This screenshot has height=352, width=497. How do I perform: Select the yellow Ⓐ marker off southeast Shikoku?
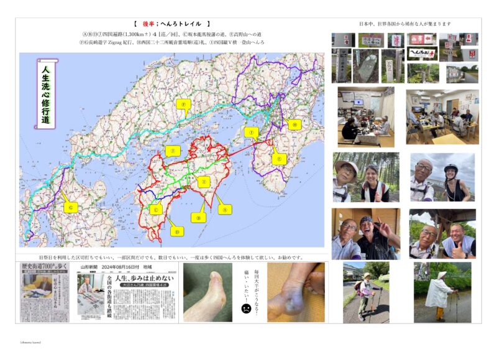coord(225,210)
